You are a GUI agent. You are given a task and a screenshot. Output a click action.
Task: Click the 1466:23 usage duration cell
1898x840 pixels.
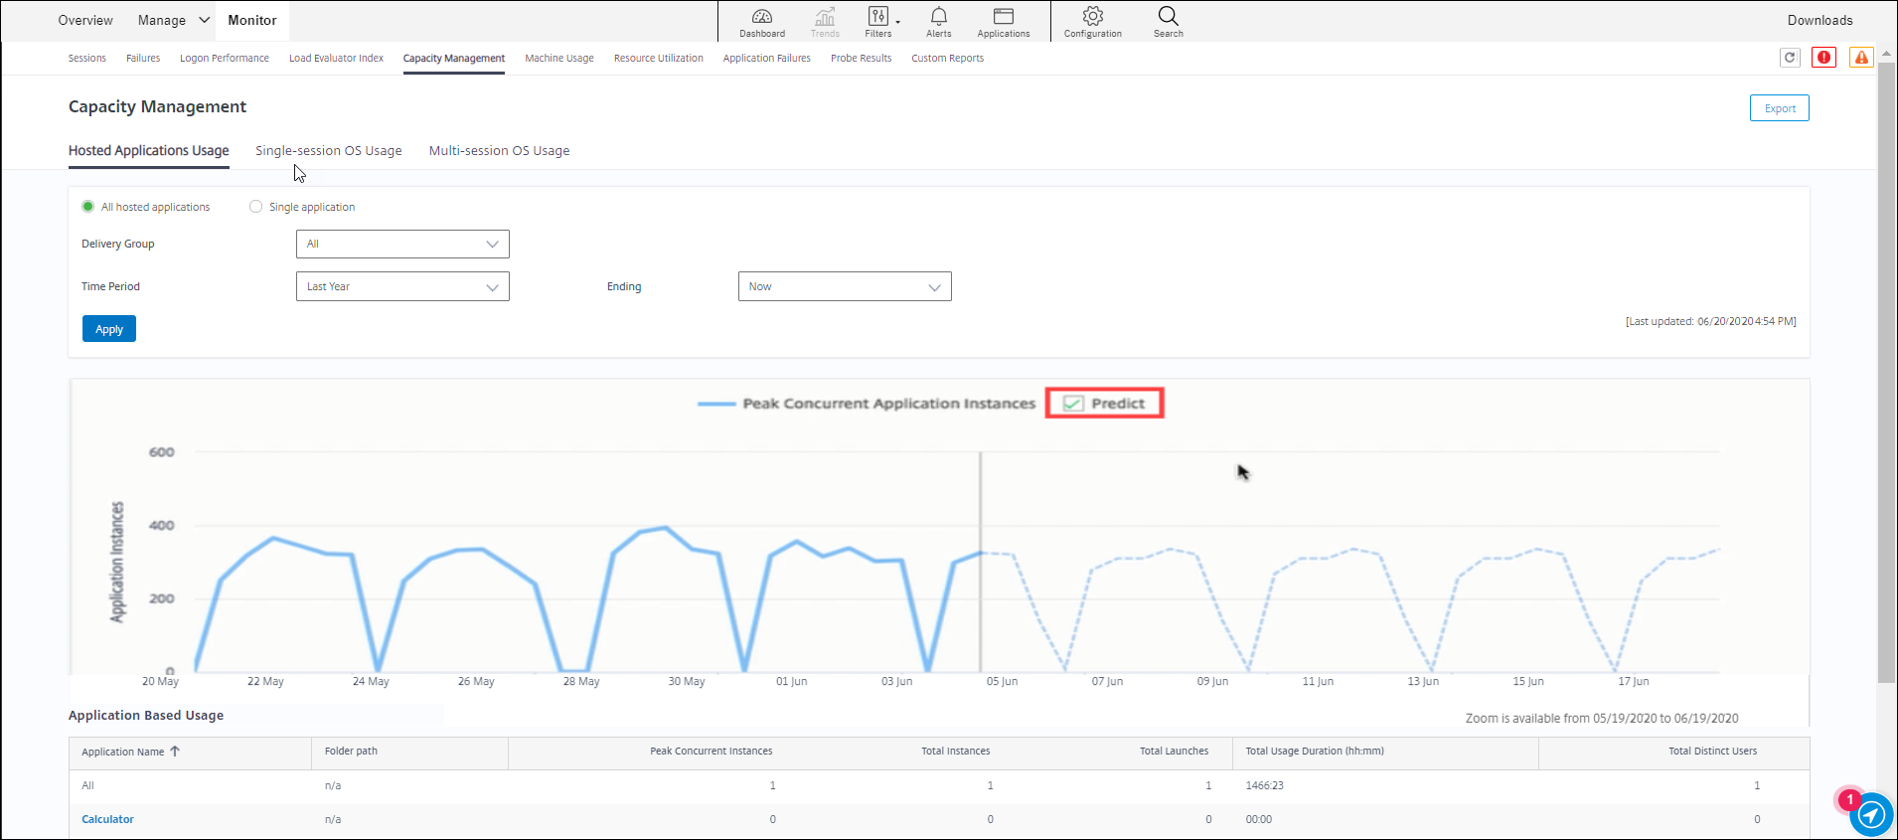coord(1264,785)
